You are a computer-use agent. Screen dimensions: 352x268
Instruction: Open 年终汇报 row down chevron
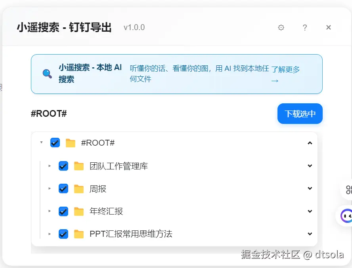(x=310, y=211)
